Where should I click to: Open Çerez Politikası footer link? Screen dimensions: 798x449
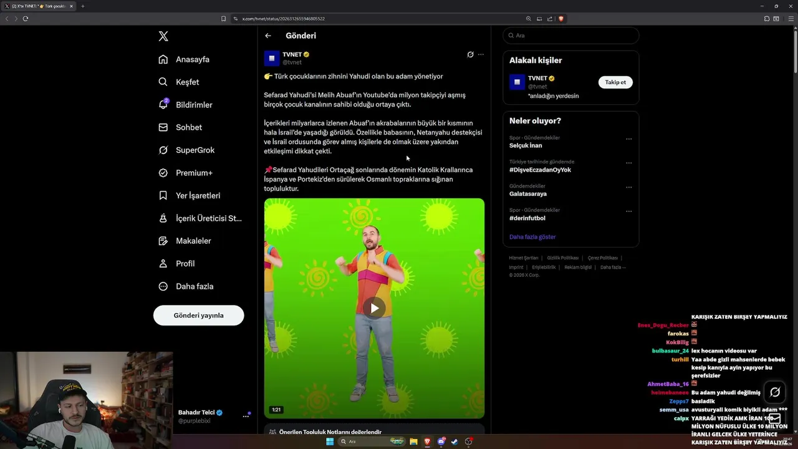pos(603,258)
